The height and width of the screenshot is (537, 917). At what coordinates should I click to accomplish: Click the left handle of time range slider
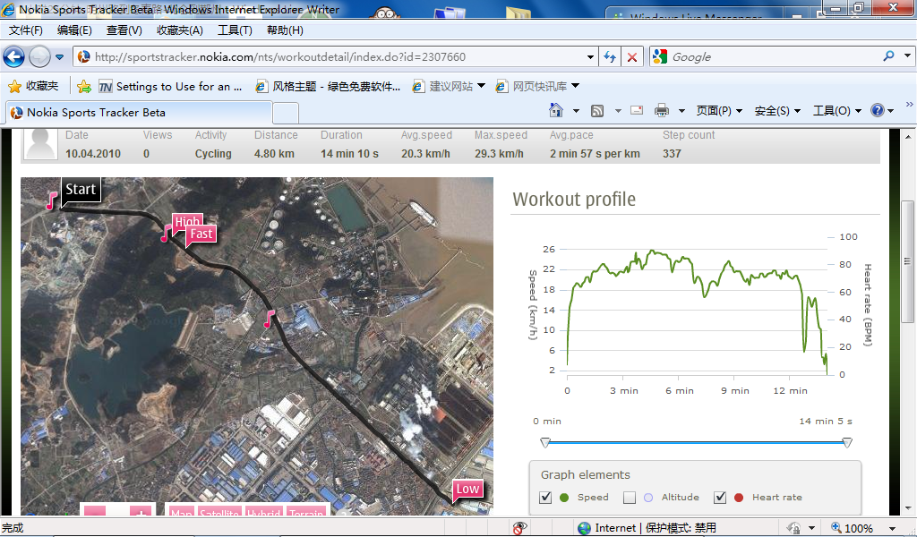pyautogui.click(x=545, y=443)
